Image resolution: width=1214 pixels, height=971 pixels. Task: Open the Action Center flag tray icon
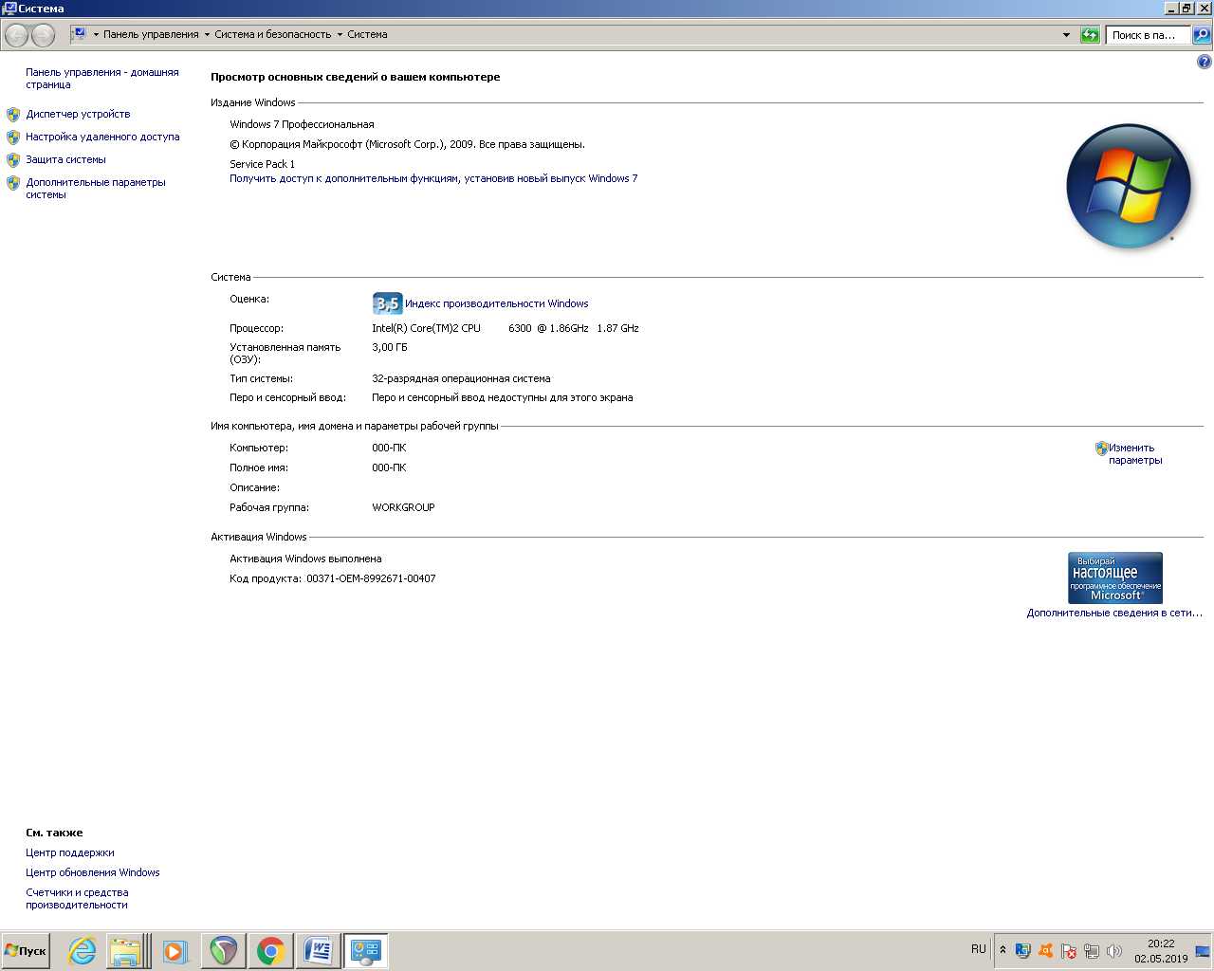1068,950
